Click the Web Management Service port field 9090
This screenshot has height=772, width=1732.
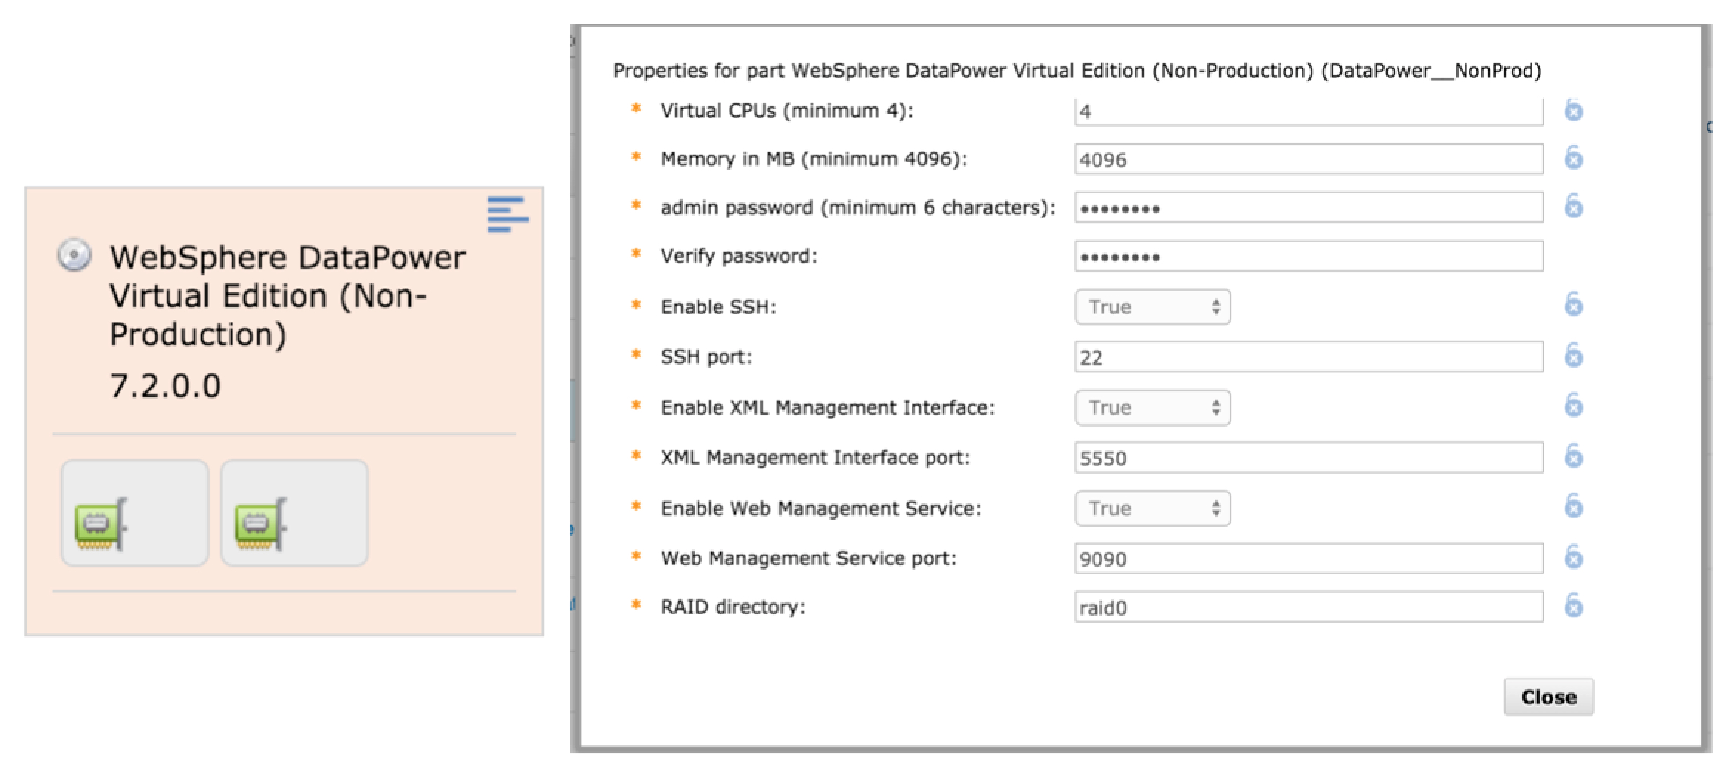tap(1309, 559)
